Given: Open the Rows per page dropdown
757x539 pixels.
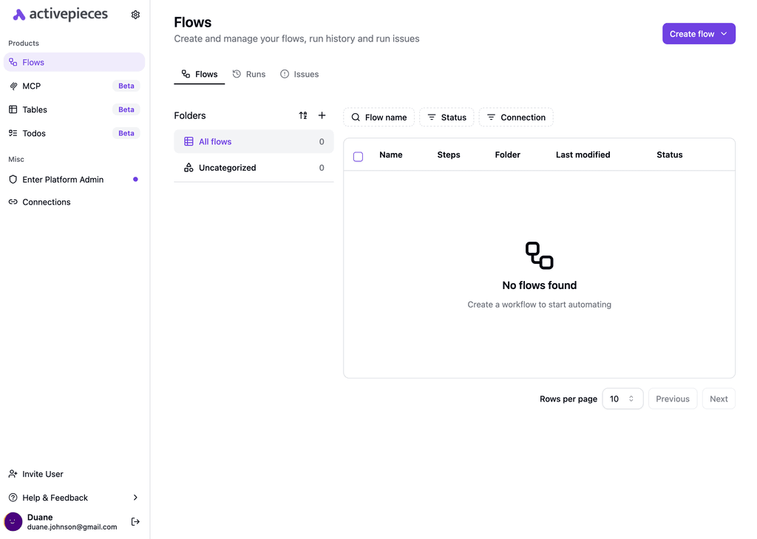Looking at the screenshot, I should [x=622, y=399].
